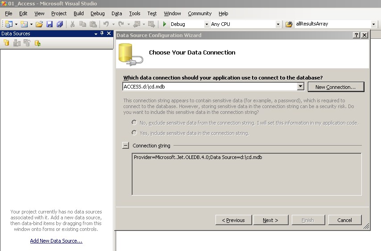Select 'No, exclude sensitive data' radio button
Screen dimensions: 381x251
pyautogui.click(x=134, y=122)
